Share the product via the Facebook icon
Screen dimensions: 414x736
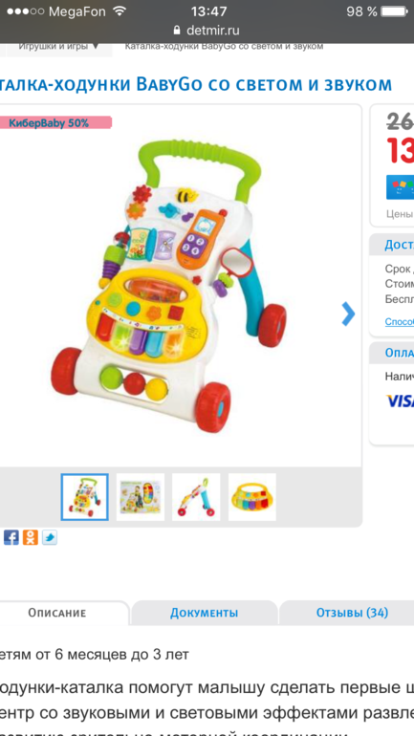pyautogui.click(x=11, y=537)
